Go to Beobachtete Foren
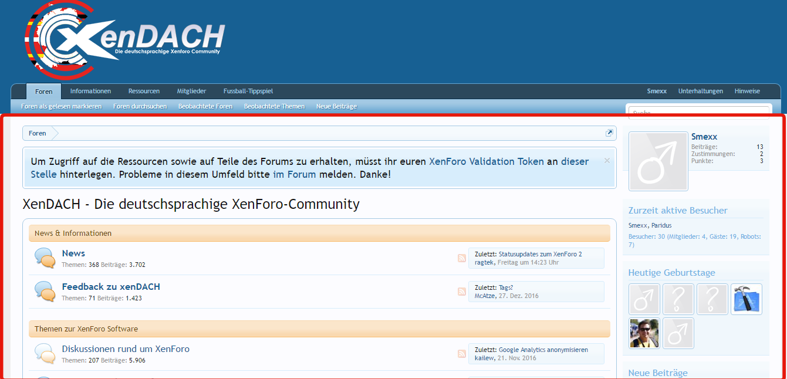The image size is (787, 379). [x=205, y=106]
